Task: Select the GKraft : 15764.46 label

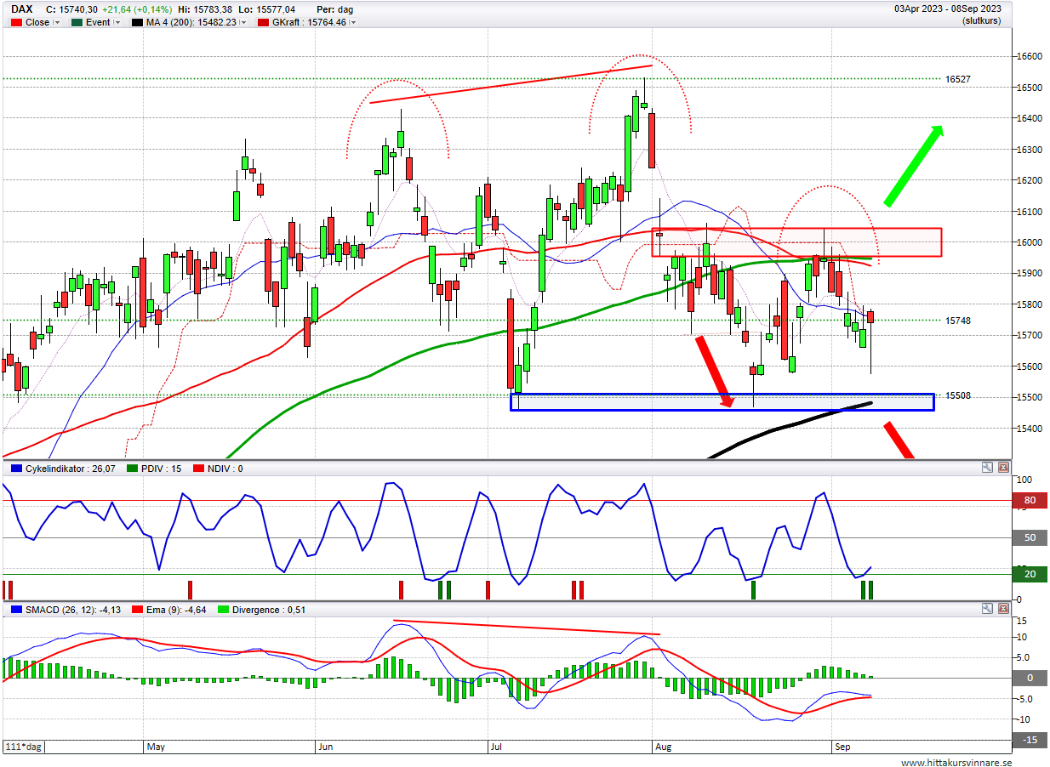Action: click(308, 23)
